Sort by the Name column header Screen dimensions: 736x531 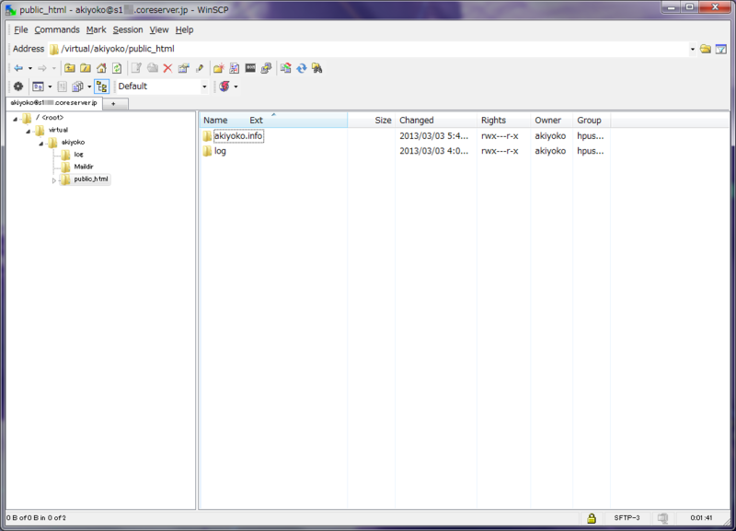click(x=215, y=121)
